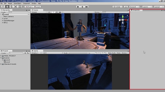Click the Game view Scale slider
This screenshot has width=165, height=92.
coord(78,53)
